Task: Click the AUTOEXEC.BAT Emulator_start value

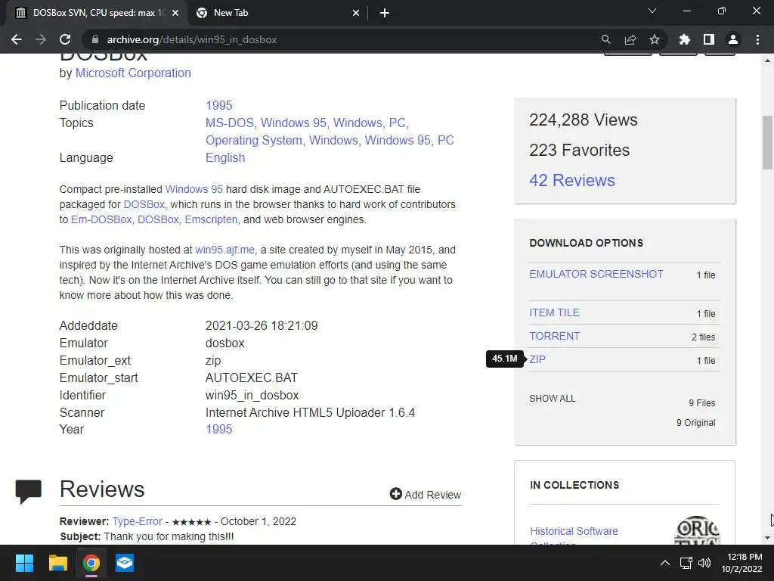Action: 251,378
